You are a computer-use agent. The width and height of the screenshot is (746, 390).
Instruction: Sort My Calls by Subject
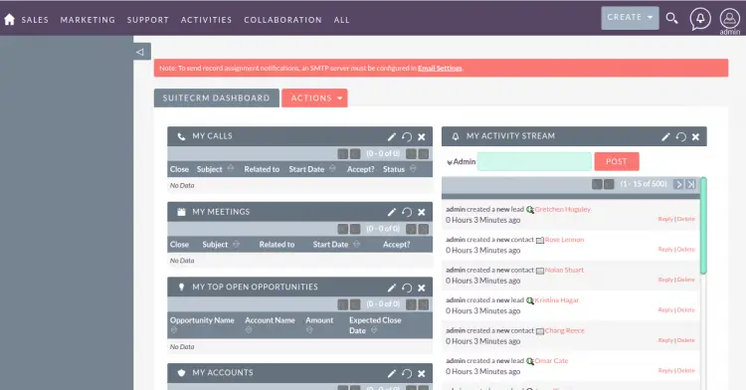click(x=231, y=168)
